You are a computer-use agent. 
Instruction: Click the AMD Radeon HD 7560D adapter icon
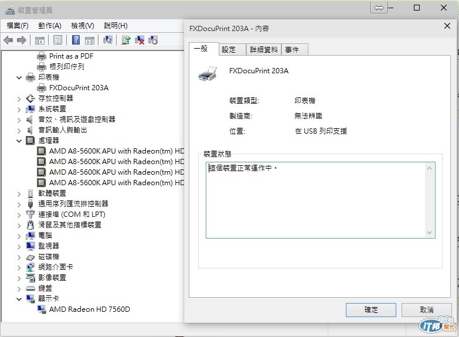[x=42, y=309]
